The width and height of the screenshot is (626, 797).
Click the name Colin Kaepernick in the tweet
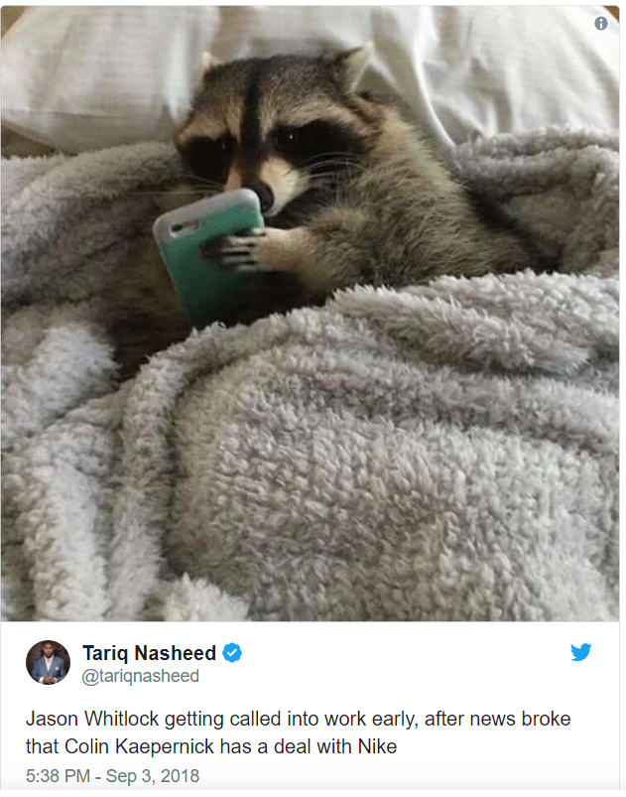click(140, 746)
